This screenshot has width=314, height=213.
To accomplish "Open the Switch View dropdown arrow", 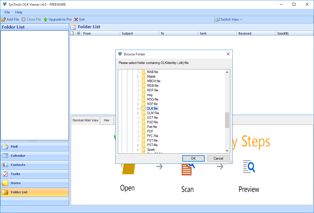I will [x=241, y=20].
